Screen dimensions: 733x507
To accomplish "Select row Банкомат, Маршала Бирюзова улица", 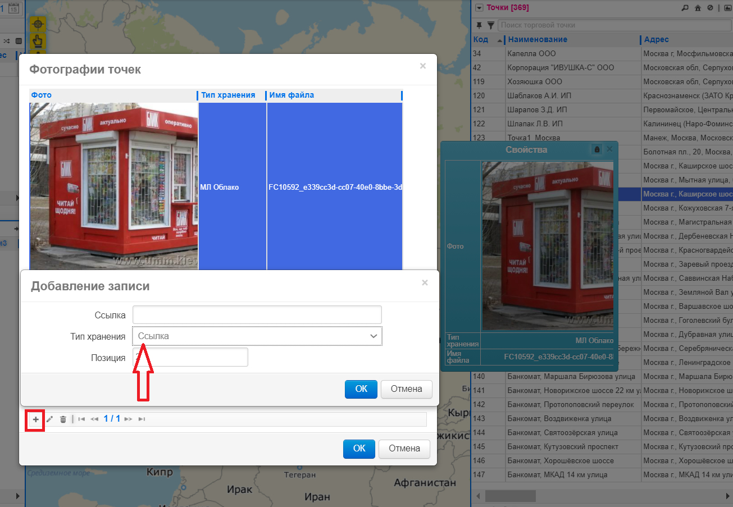I will [602, 376].
